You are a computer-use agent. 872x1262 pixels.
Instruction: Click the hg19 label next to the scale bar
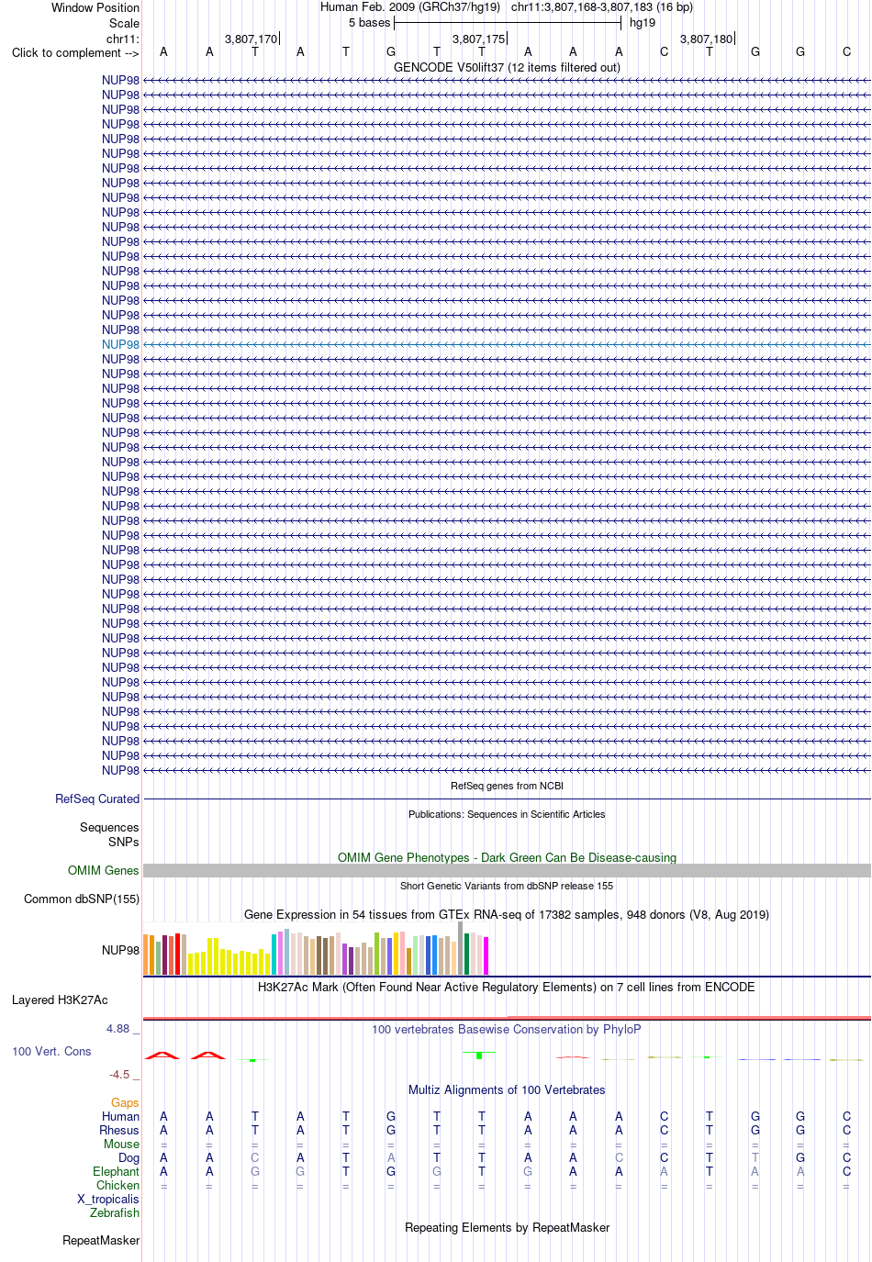[x=643, y=23]
